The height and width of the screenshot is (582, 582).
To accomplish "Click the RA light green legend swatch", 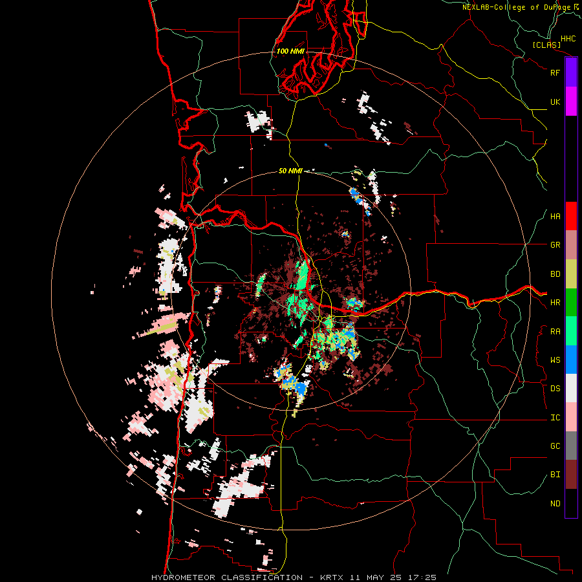I will [571, 331].
